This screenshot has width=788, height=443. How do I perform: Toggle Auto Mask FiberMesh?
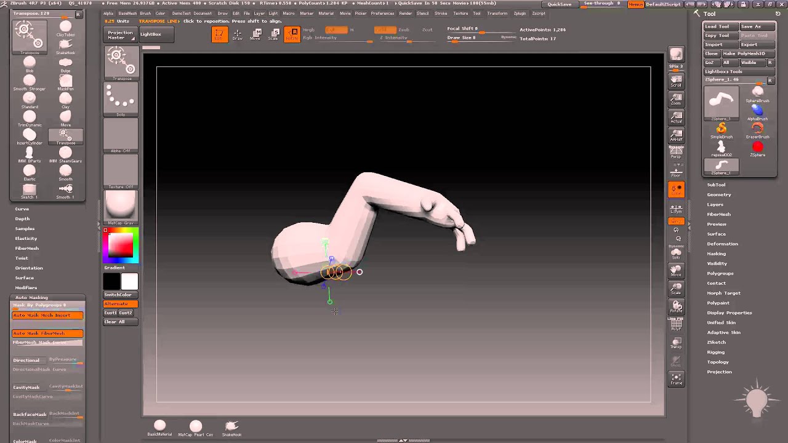click(x=47, y=333)
